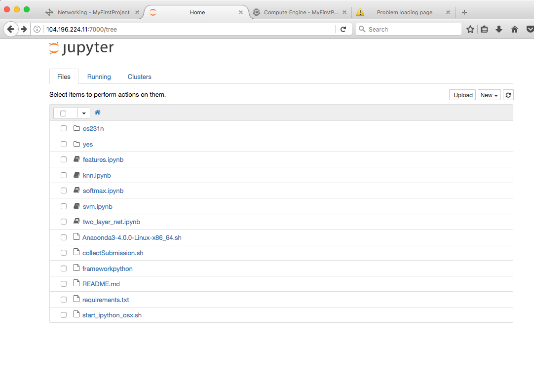Check the box next to knn.ipynb
The height and width of the screenshot is (383, 534).
[64, 175]
